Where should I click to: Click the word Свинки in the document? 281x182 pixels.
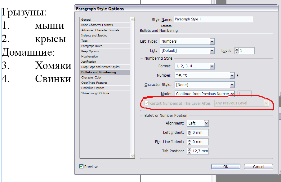point(53,79)
